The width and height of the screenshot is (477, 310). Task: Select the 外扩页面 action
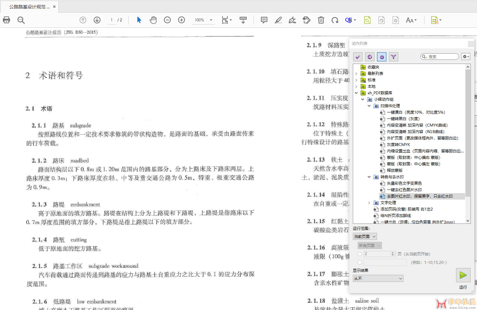point(422,138)
